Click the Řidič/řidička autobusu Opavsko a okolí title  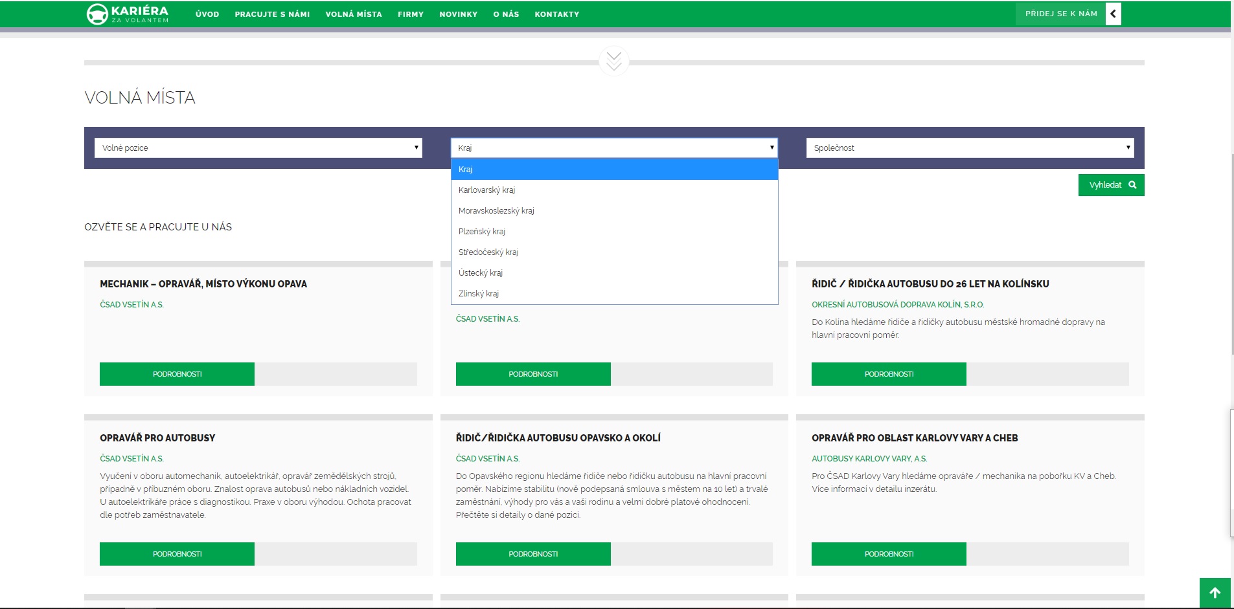pyautogui.click(x=558, y=438)
